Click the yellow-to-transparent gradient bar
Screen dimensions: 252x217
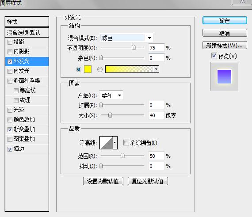[x=130, y=69]
